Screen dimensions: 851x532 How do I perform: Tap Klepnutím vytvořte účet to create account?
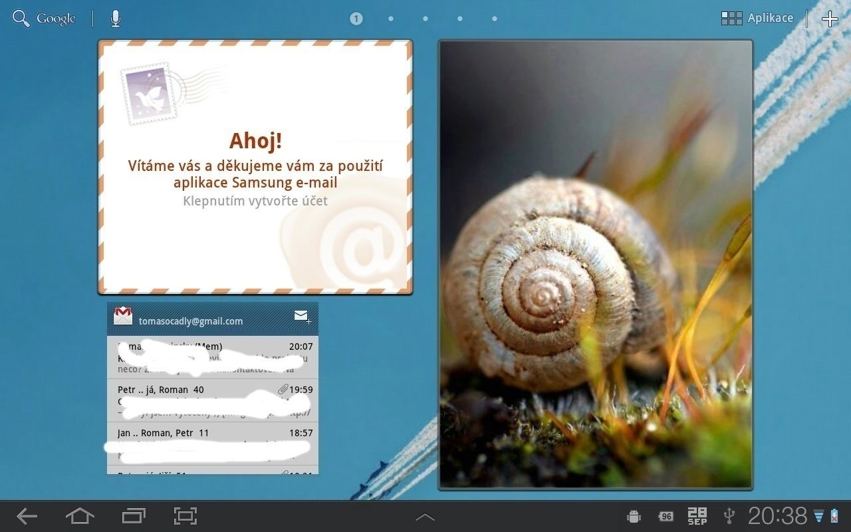(x=255, y=201)
